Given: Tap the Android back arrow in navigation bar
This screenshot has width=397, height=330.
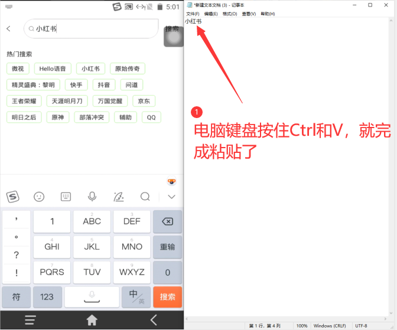Looking at the screenshot, I should (x=154, y=320).
